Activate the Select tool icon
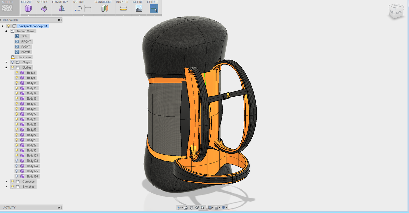Viewport: 409px width, 213px height. (154, 8)
